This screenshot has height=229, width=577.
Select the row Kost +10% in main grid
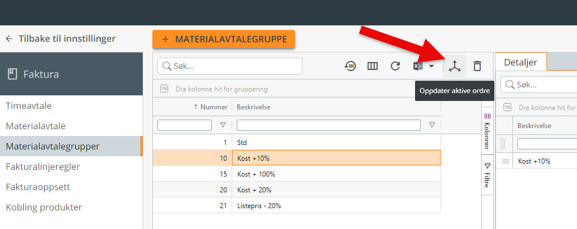pos(297,158)
